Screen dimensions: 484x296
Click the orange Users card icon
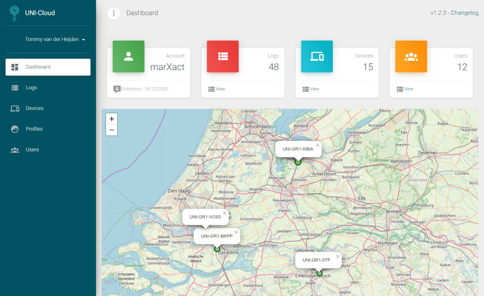tap(411, 56)
